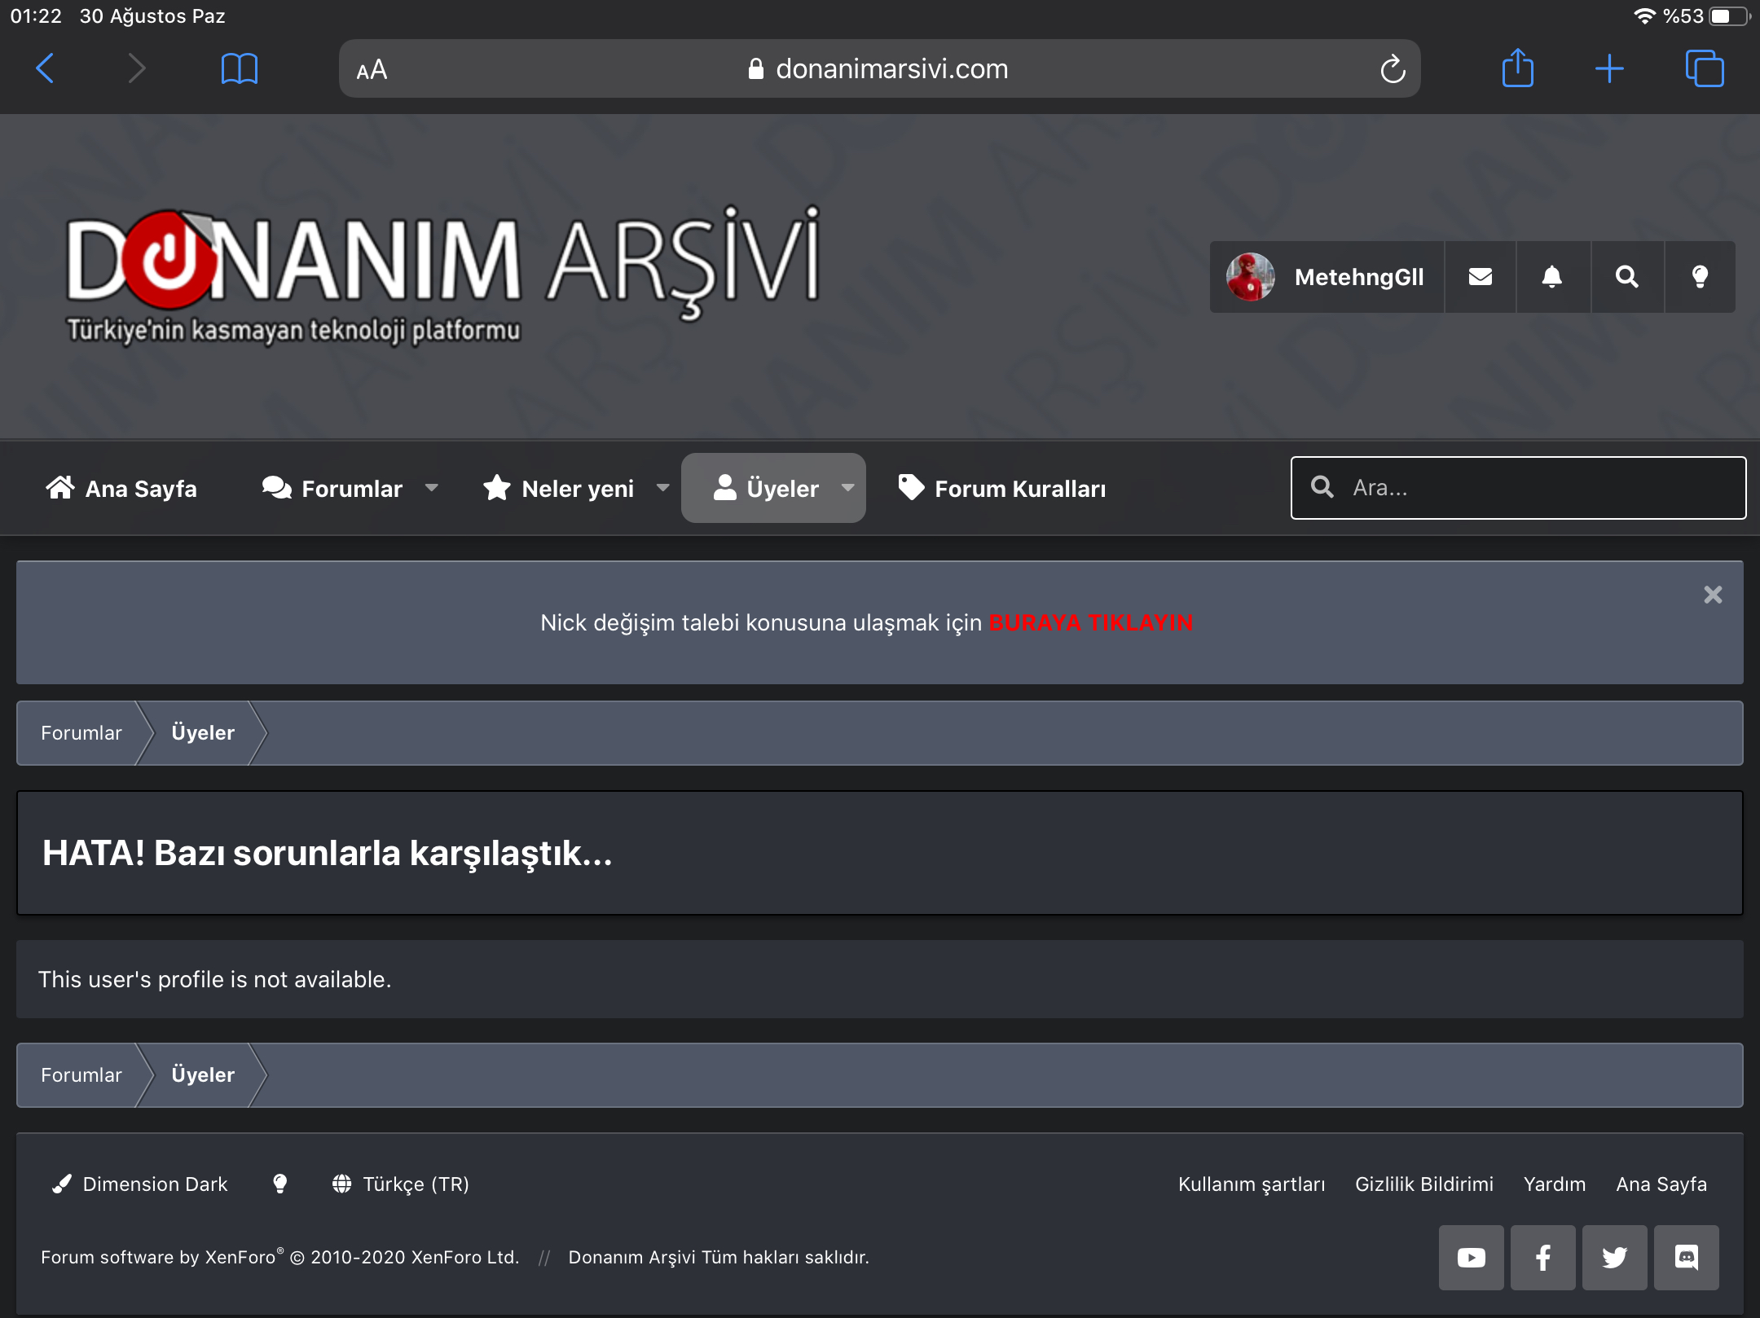Open the YouTube social icon

(x=1471, y=1258)
